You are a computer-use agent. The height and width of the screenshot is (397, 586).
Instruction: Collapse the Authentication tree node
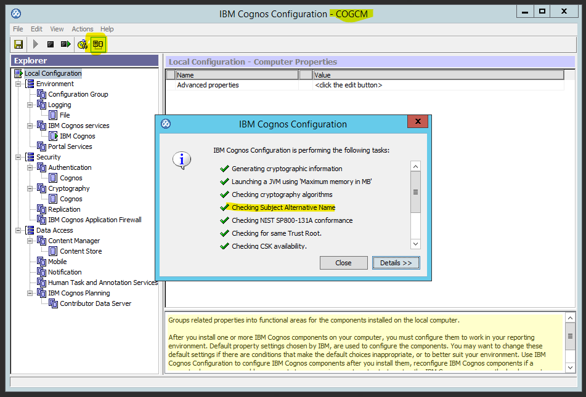[30, 167]
